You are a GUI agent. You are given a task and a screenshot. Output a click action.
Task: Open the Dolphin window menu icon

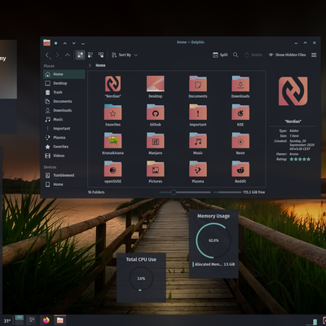(x=46, y=42)
